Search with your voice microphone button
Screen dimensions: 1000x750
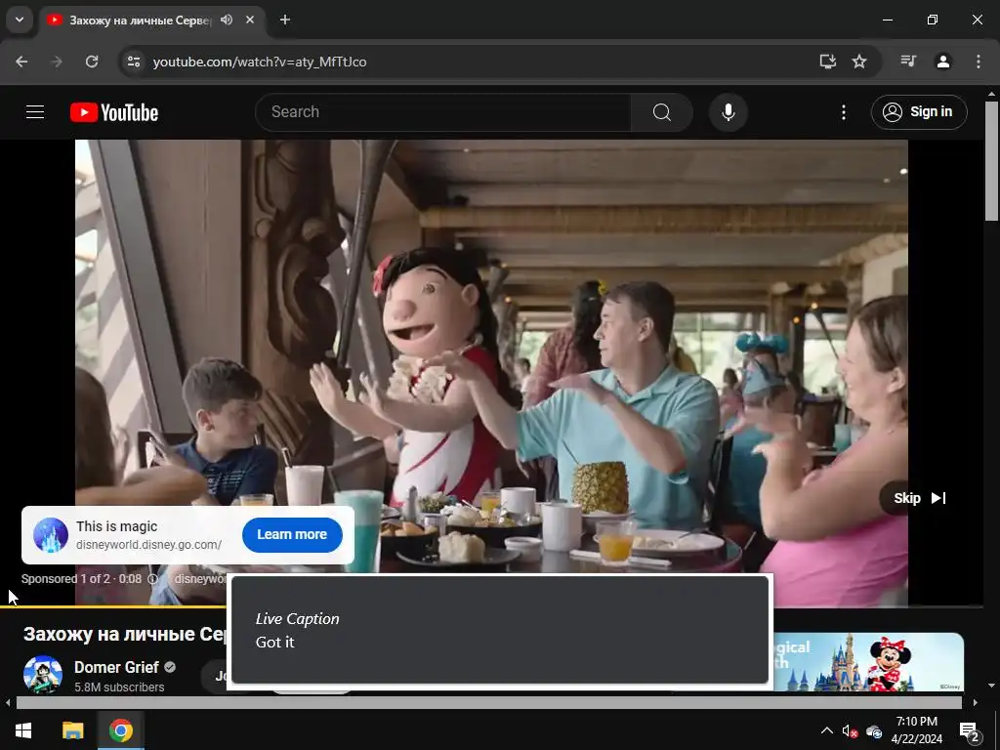729,112
